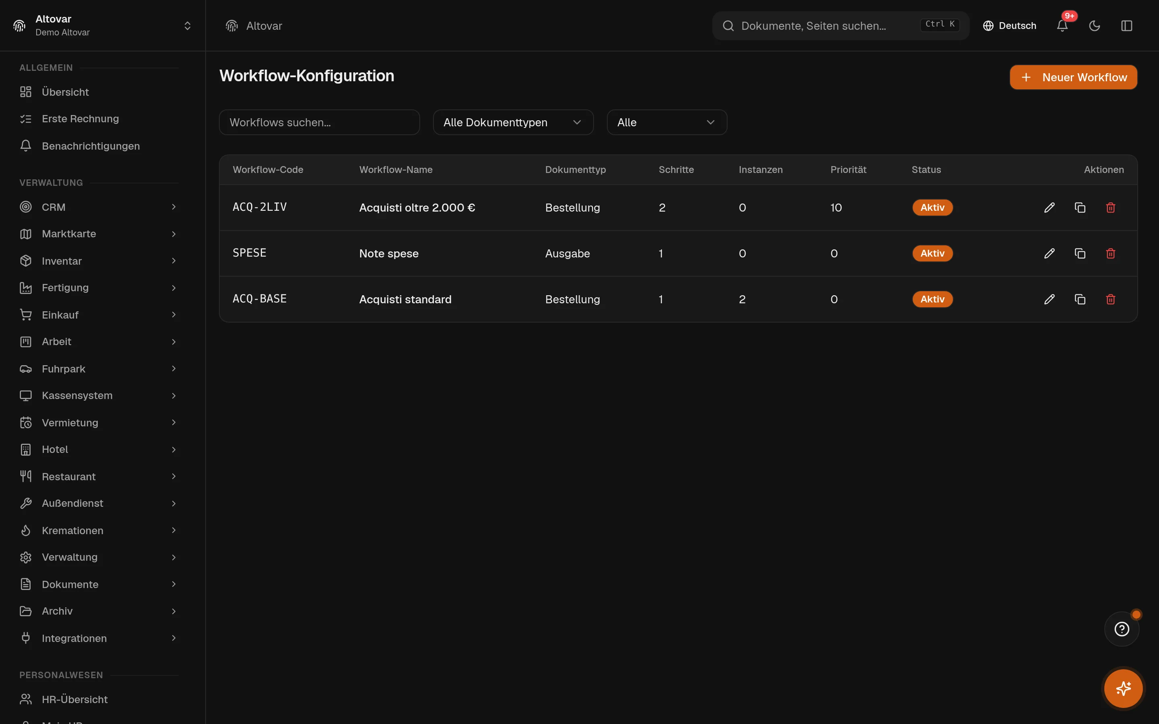Edit the SPESE workflow with pencil icon
The image size is (1159, 724).
pyautogui.click(x=1049, y=253)
